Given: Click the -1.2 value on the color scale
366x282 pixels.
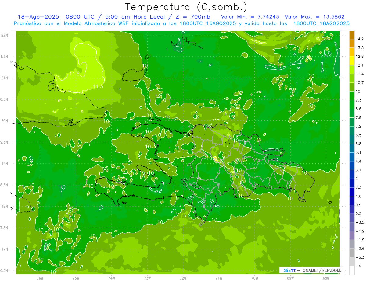Looking at the screenshot, I should pyautogui.click(x=360, y=231).
